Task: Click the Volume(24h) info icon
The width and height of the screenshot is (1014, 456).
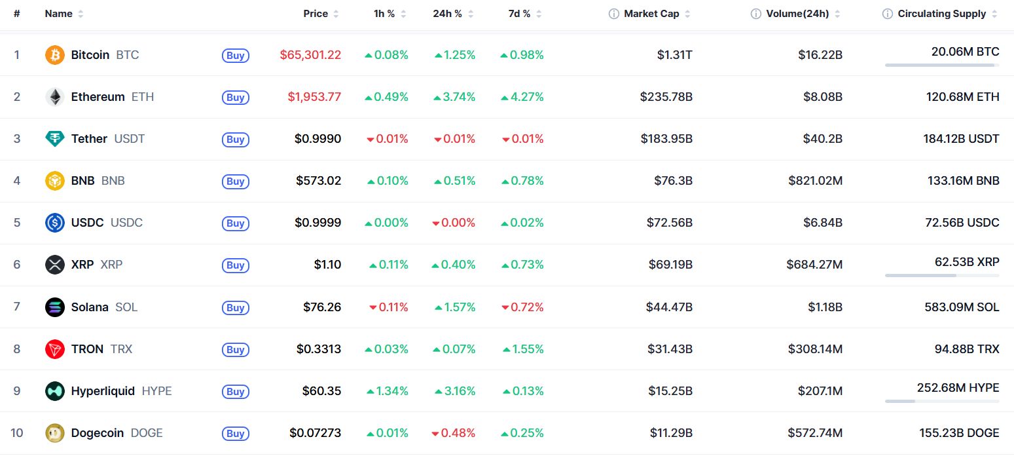Action: [x=756, y=14]
